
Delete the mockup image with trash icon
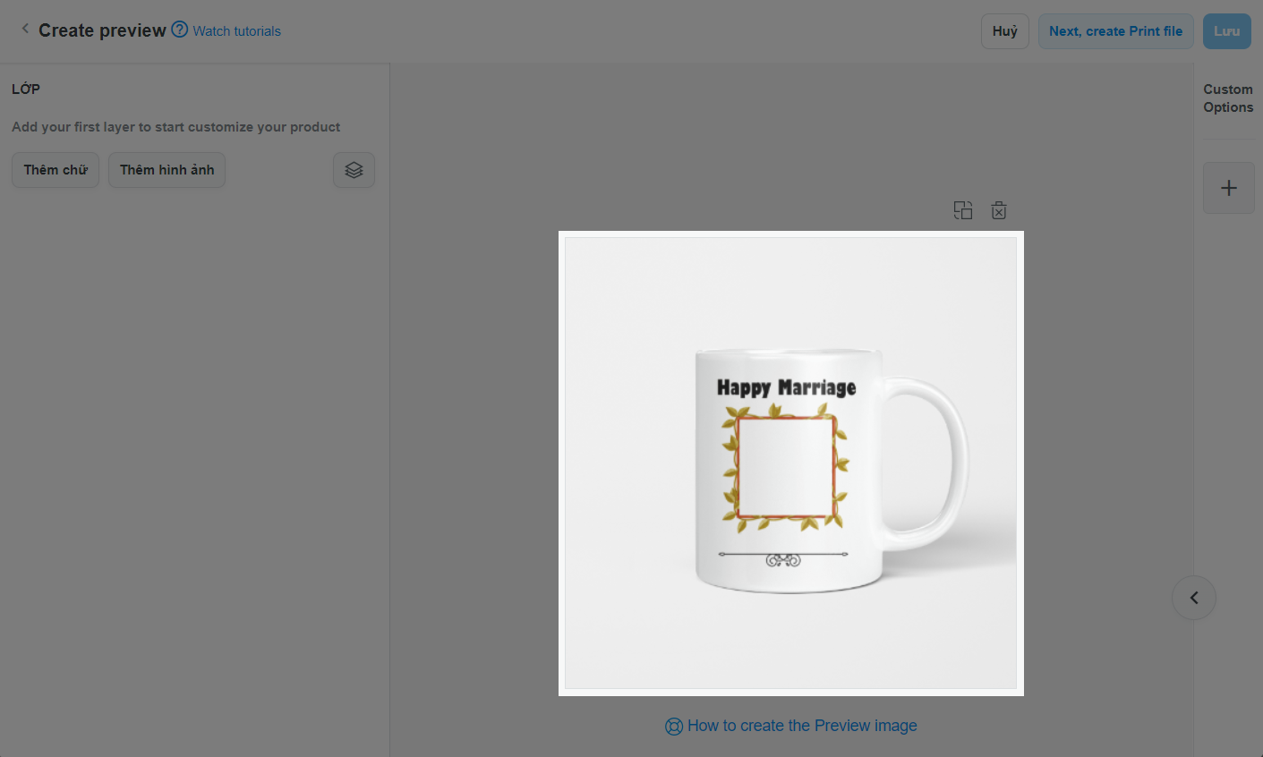(x=999, y=211)
